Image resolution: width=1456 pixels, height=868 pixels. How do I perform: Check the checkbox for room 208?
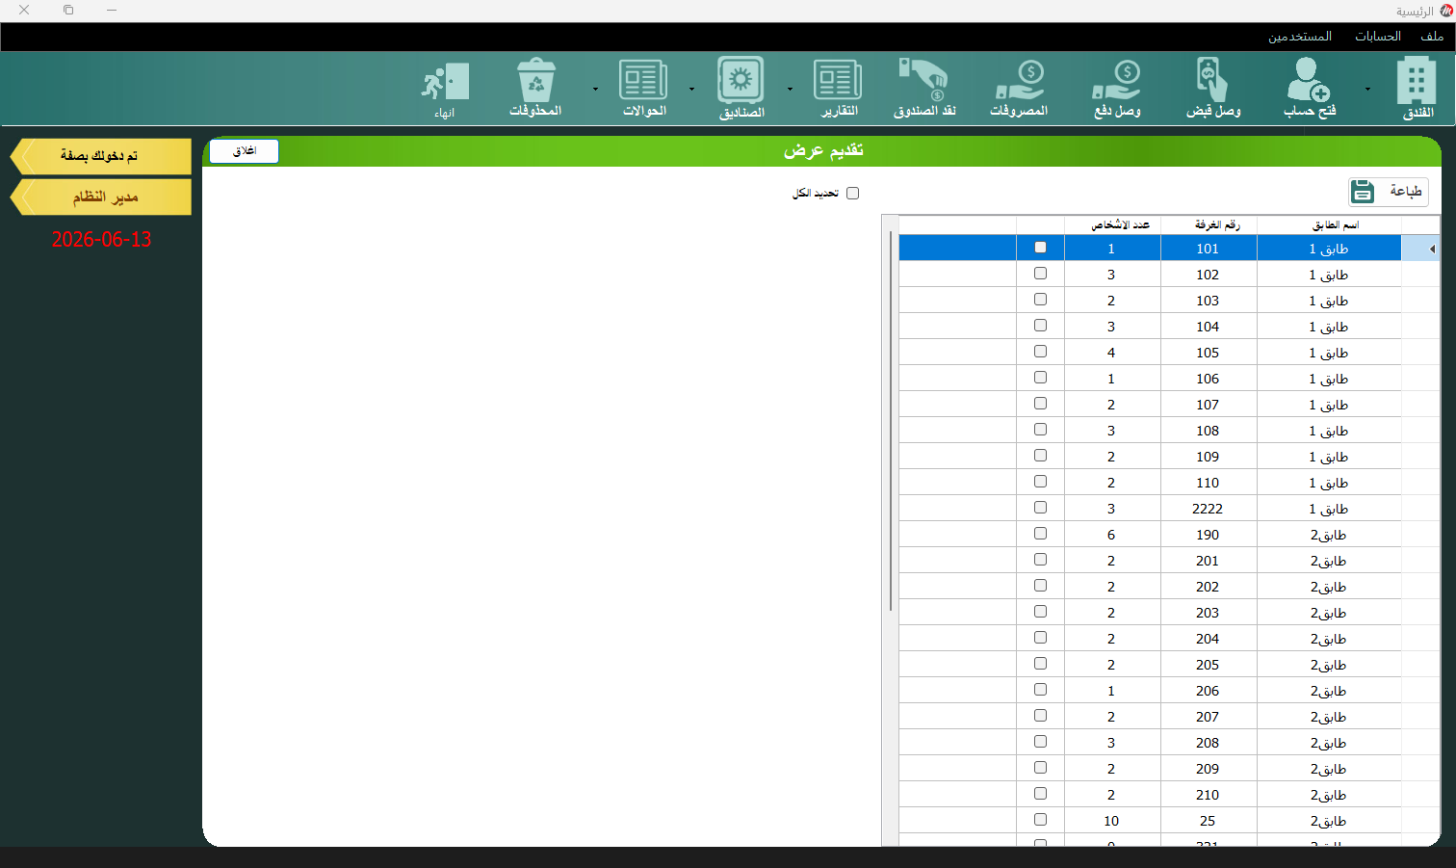click(1040, 742)
